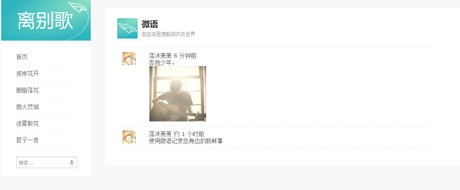Click the 离别歌 site logo
460x190 pixels.
pos(45,21)
